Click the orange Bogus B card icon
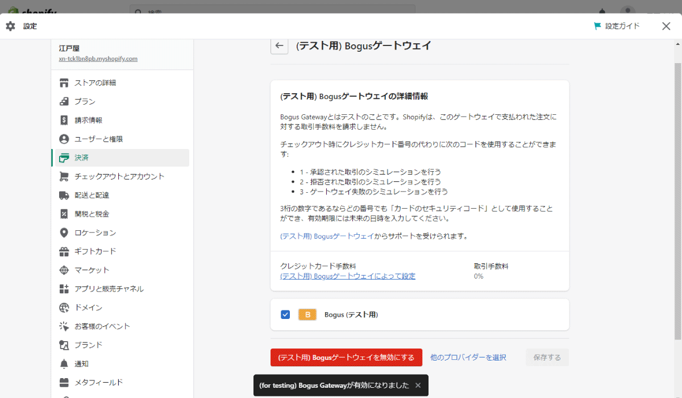Viewport: 682px width, 398px height. point(307,314)
